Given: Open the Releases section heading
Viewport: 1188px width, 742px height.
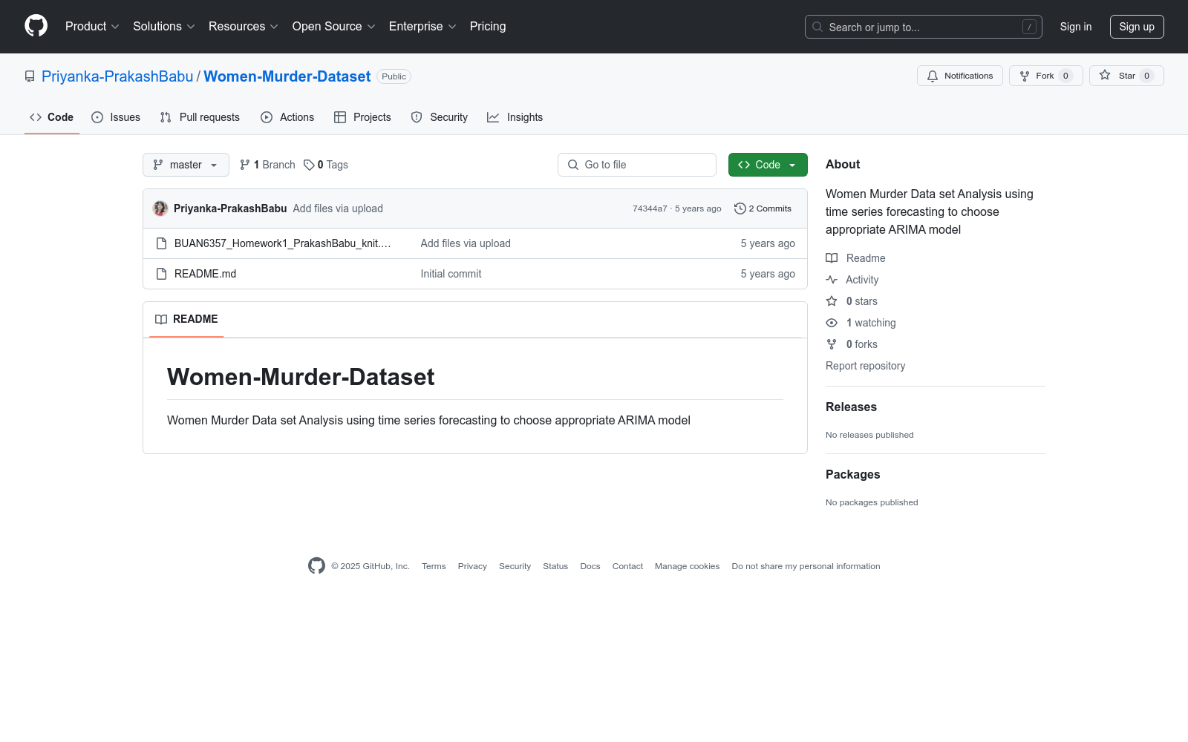Looking at the screenshot, I should (851, 407).
